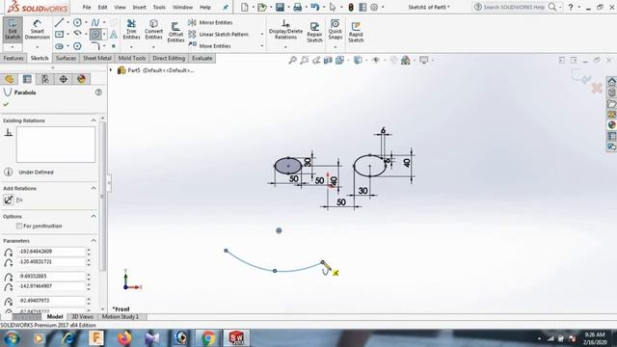Image resolution: width=617 pixels, height=347 pixels.
Task: Click the Rebuild traffic light icon
Action: coord(351,7)
